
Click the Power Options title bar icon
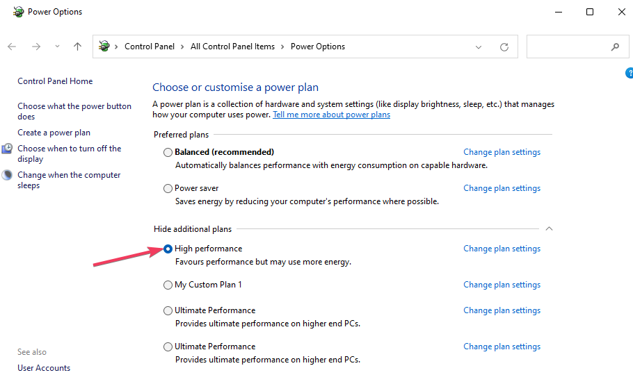tap(18, 12)
